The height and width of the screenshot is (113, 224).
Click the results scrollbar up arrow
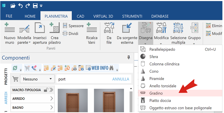click(x=131, y=88)
